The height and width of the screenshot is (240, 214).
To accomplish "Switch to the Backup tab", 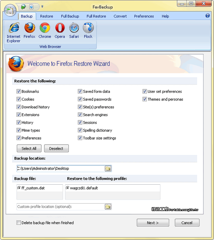I will click(27, 16).
